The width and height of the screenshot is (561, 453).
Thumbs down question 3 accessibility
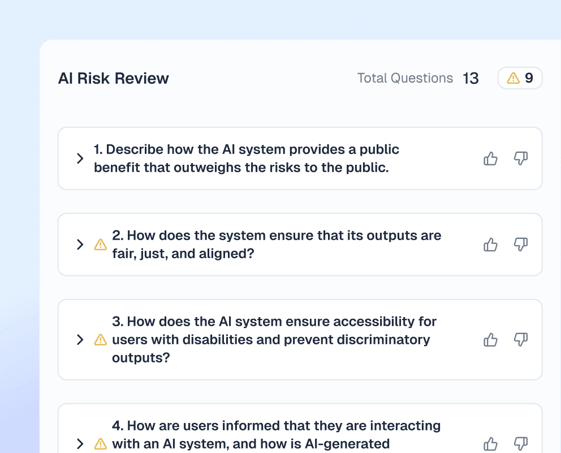(520, 340)
